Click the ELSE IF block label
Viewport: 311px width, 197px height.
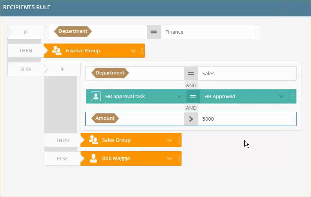[x=62, y=69]
